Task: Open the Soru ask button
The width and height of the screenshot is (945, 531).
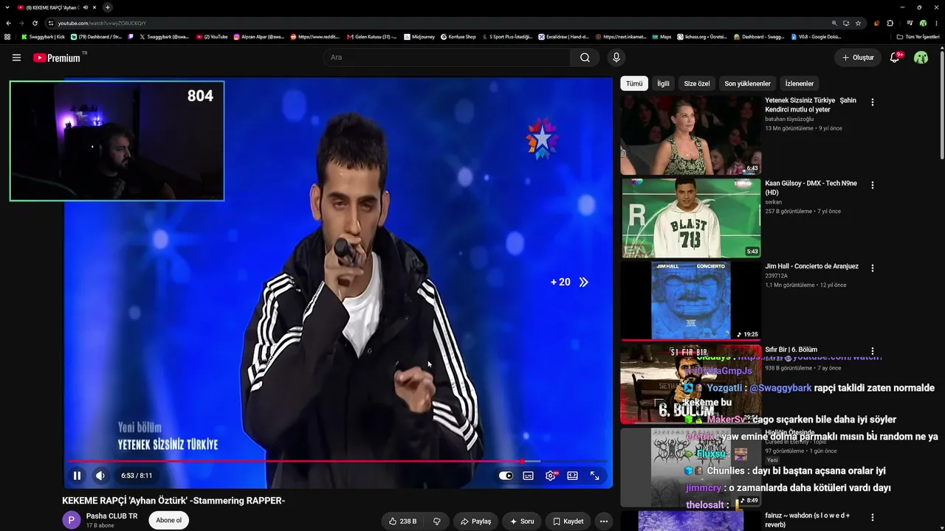Action: pyautogui.click(x=522, y=521)
